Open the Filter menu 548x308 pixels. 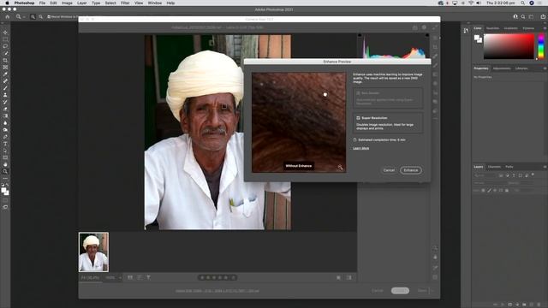125,3
